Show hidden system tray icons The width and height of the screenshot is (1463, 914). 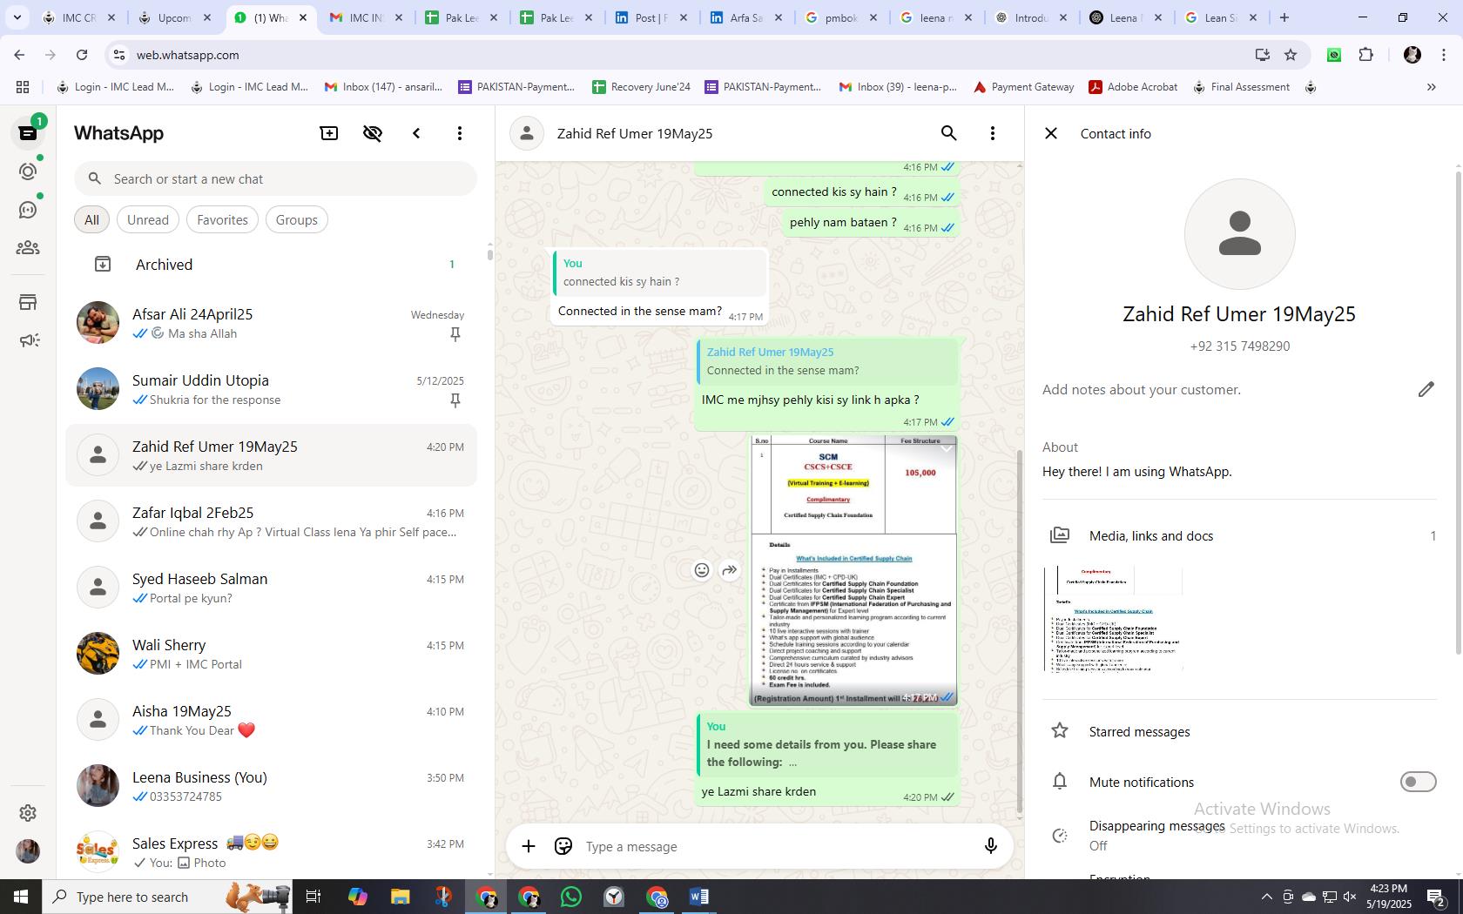tap(1267, 897)
